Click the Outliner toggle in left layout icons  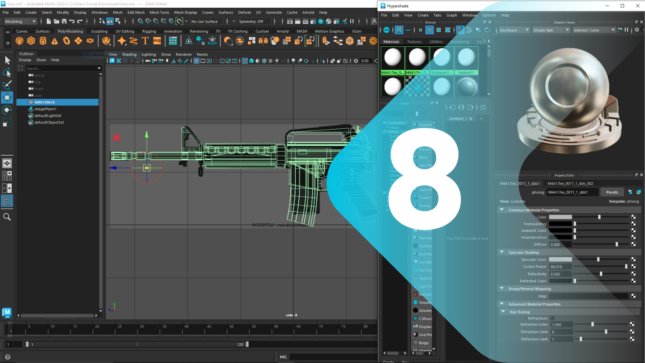tap(7, 201)
